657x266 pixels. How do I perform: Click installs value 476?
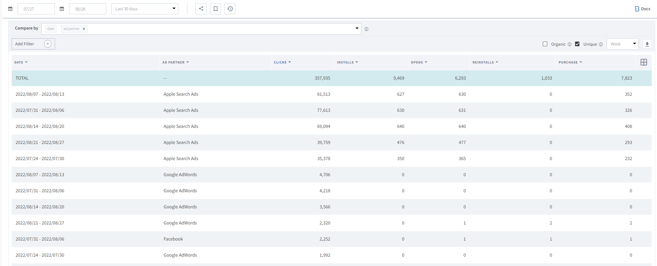pyautogui.click(x=401, y=143)
